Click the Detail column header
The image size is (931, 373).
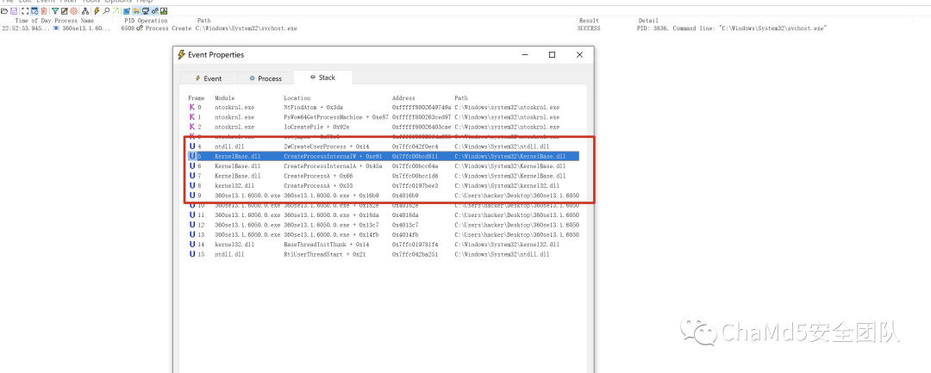[x=648, y=21]
